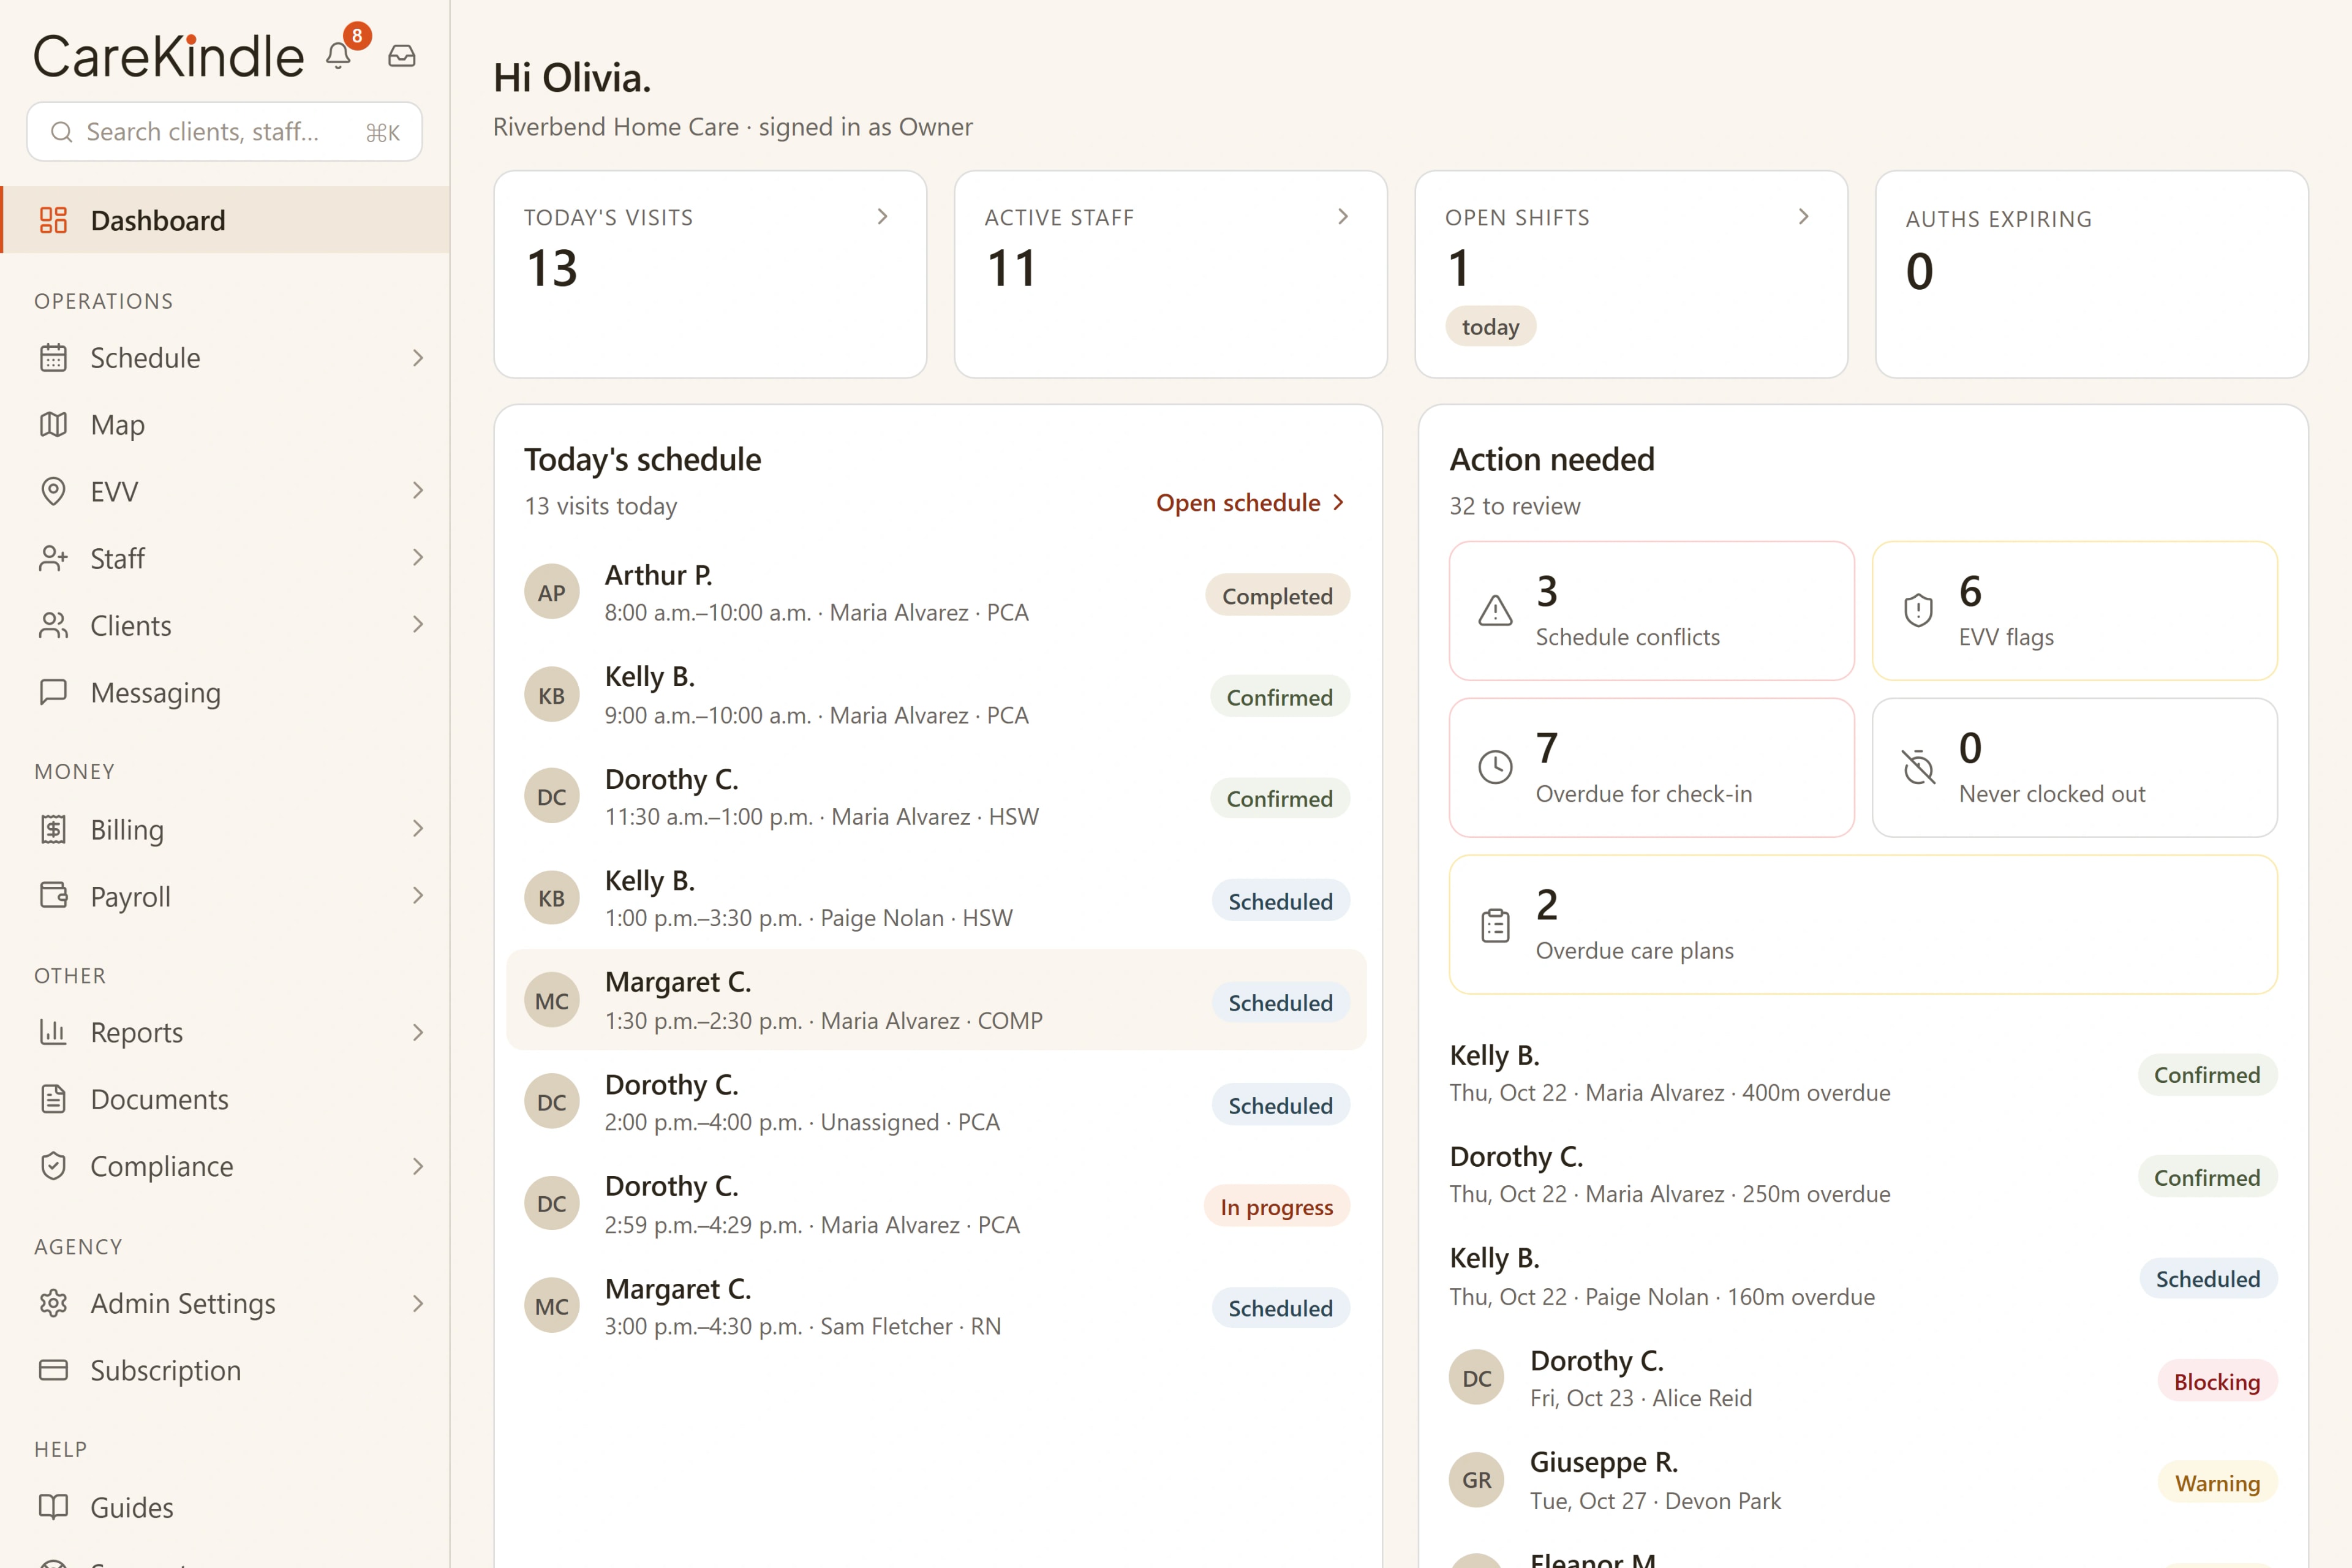Click the Schedule calendar icon
Screen dimensions: 2352x1568
pyautogui.click(x=53, y=358)
